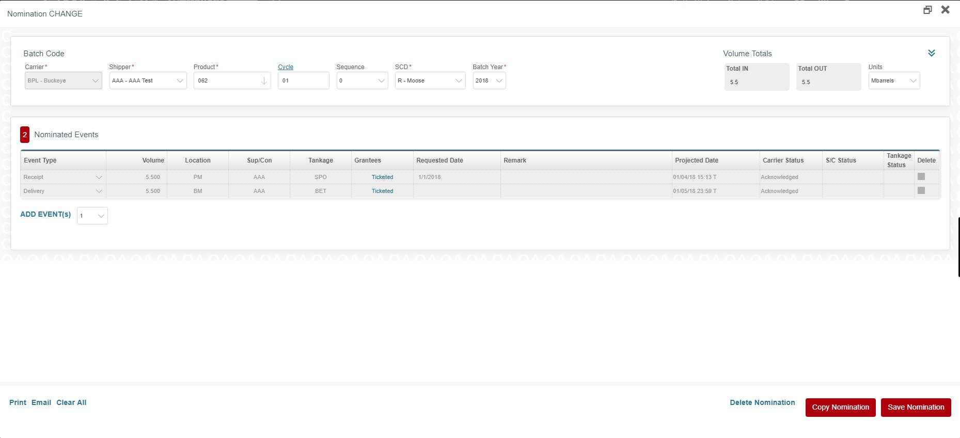Image resolution: width=960 pixels, height=438 pixels.
Task: Click Ticketed link in Receipt row
Action: [x=382, y=177]
